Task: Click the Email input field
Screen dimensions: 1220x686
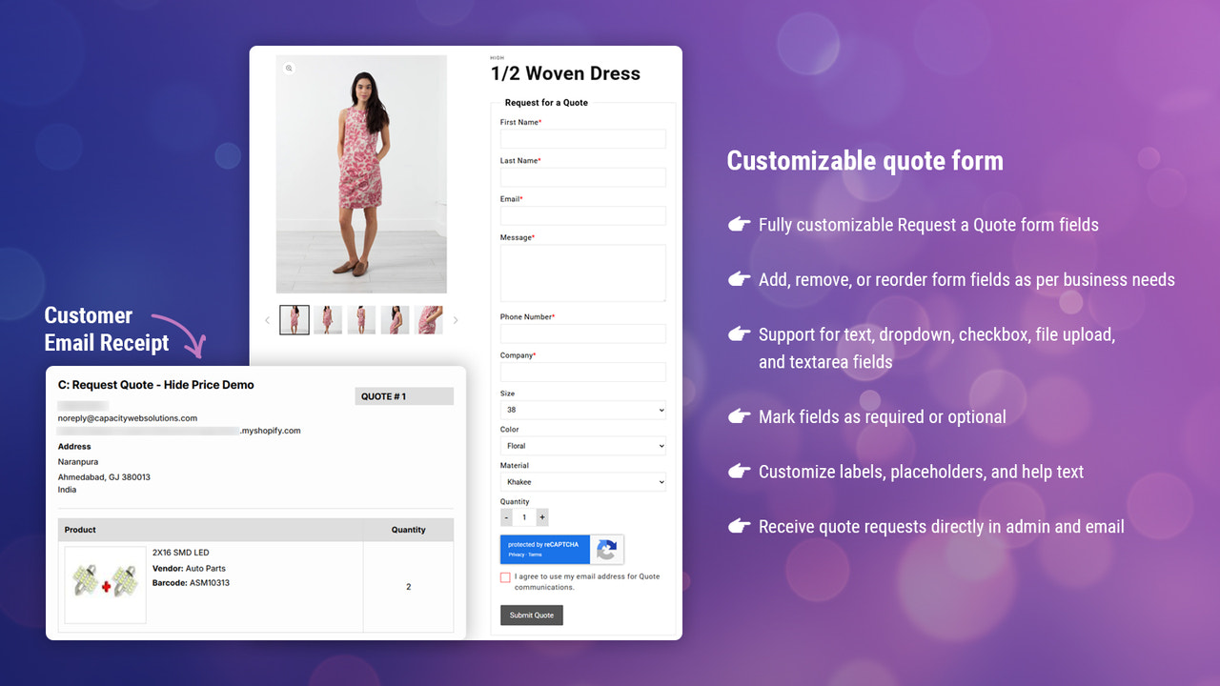Action: click(583, 215)
